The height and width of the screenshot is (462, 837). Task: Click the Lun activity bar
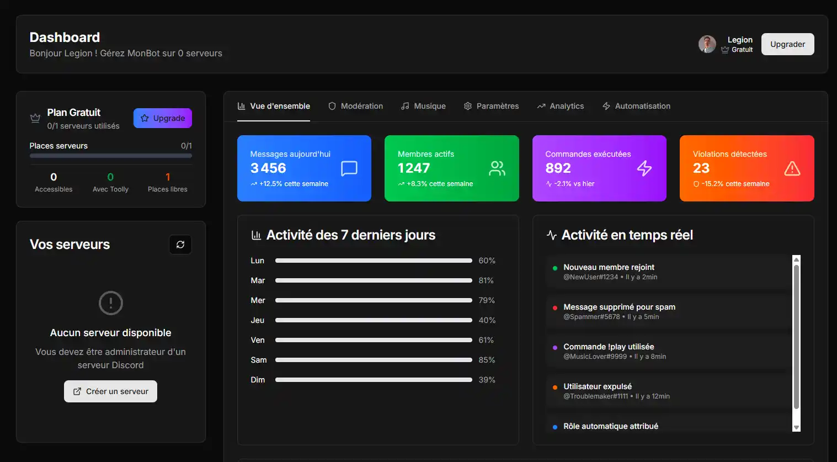pyautogui.click(x=374, y=261)
